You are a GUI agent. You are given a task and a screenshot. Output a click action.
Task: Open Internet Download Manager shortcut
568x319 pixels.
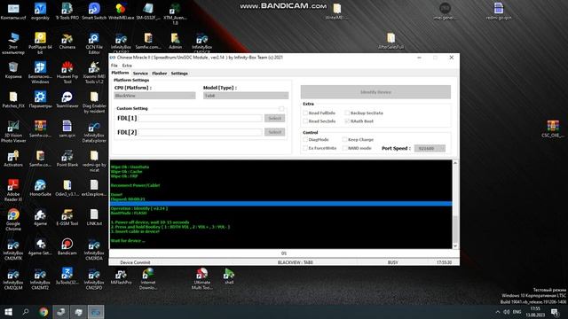(148, 278)
